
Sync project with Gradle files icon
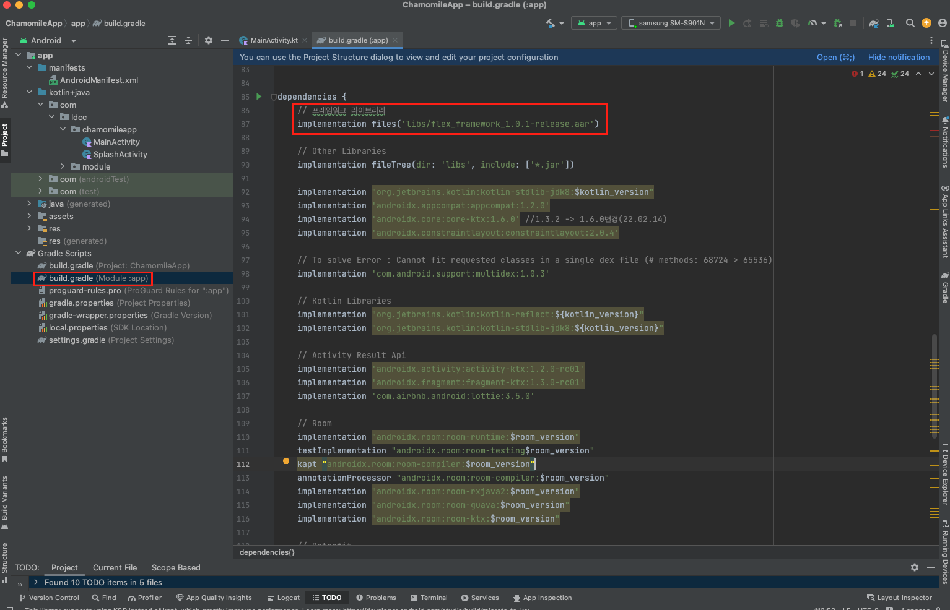click(873, 23)
